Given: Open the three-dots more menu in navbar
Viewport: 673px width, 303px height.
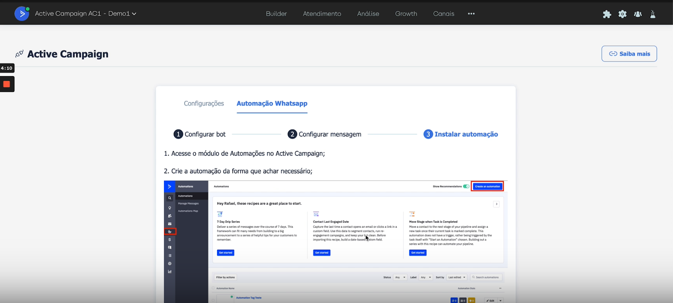Looking at the screenshot, I should [x=471, y=14].
